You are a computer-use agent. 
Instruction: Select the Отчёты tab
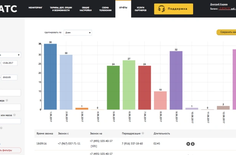tap(123, 8)
